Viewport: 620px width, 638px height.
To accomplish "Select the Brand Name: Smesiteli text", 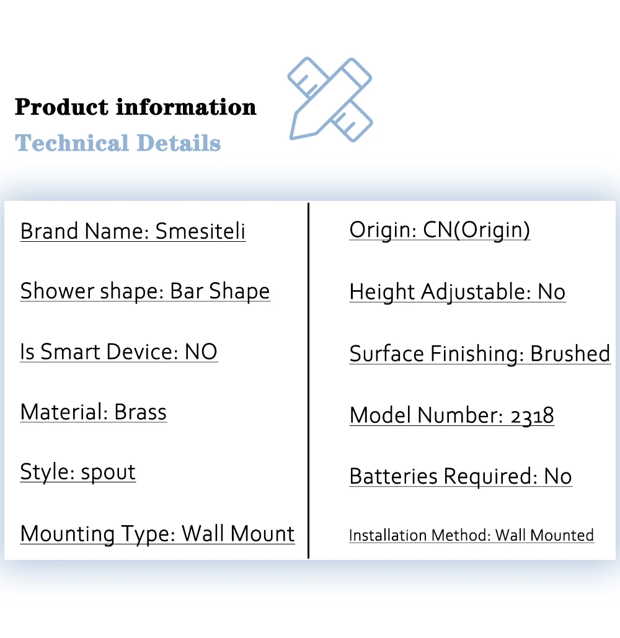I will pyautogui.click(x=133, y=231).
